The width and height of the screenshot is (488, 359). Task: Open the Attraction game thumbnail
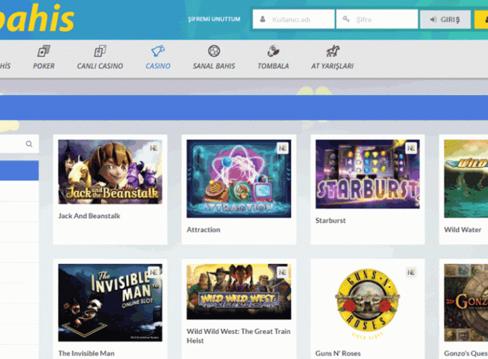click(x=239, y=179)
